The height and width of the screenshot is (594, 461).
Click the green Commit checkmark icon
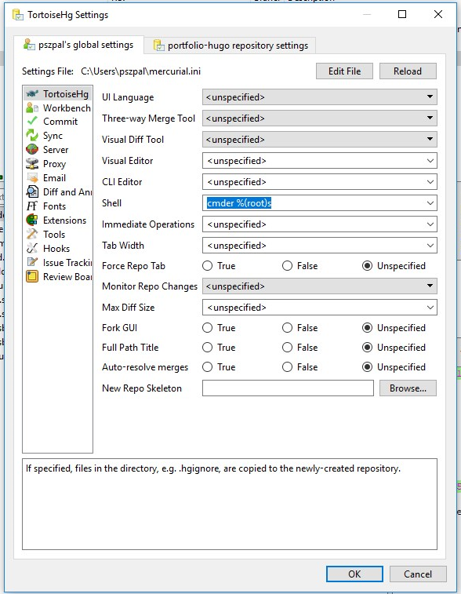click(x=32, y=121)
